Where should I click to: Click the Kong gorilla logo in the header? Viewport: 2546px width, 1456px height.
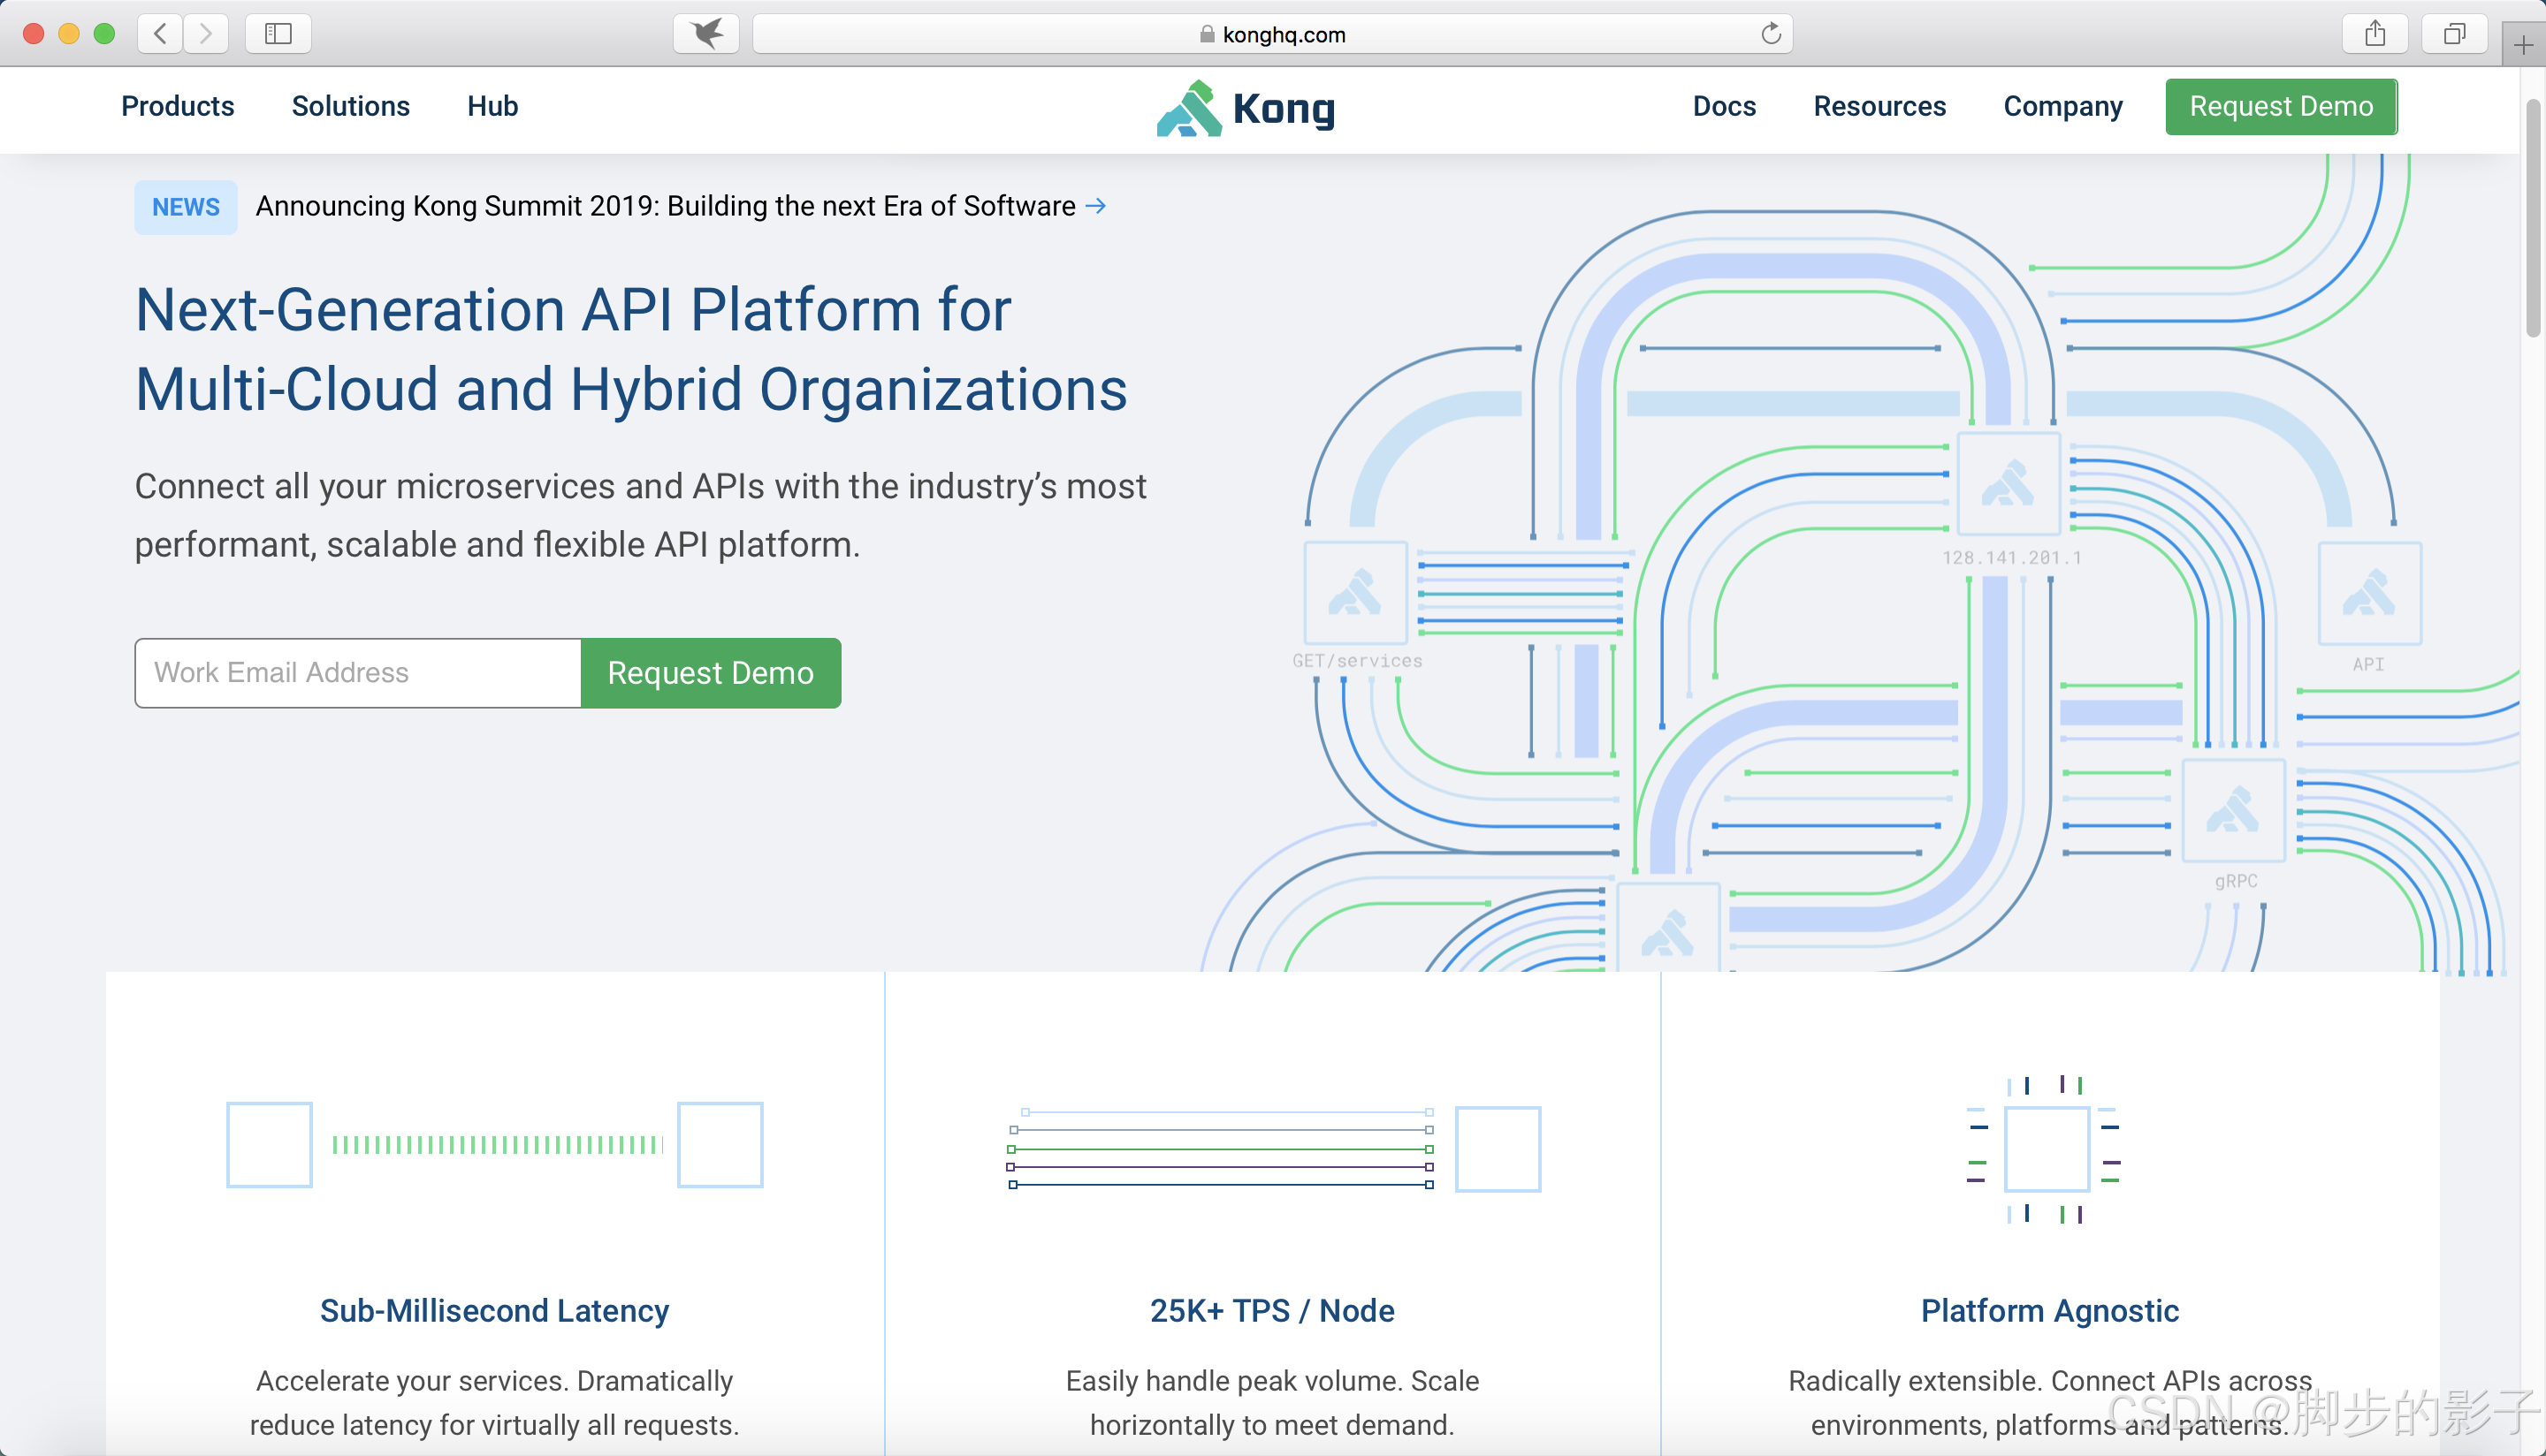[1190, 108]
